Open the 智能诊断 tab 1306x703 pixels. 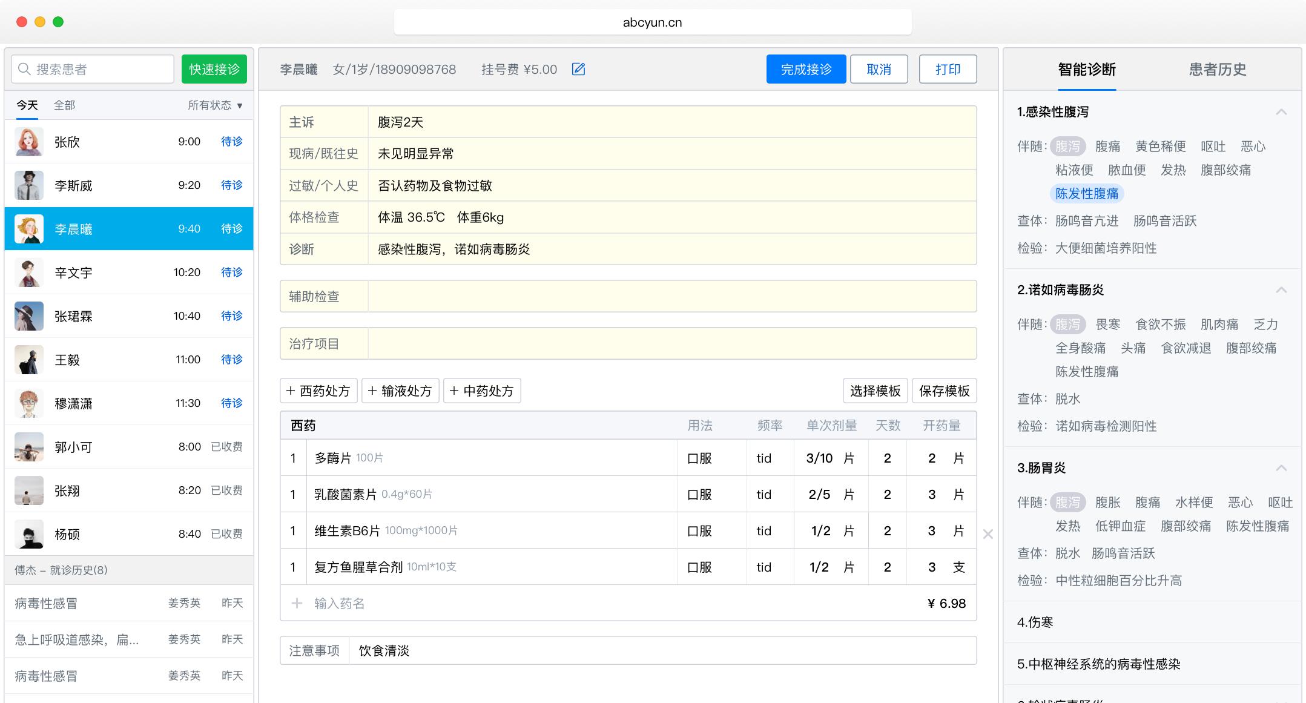click(1087, 70)
